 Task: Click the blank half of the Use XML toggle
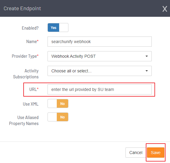click(x=52, y=103)
